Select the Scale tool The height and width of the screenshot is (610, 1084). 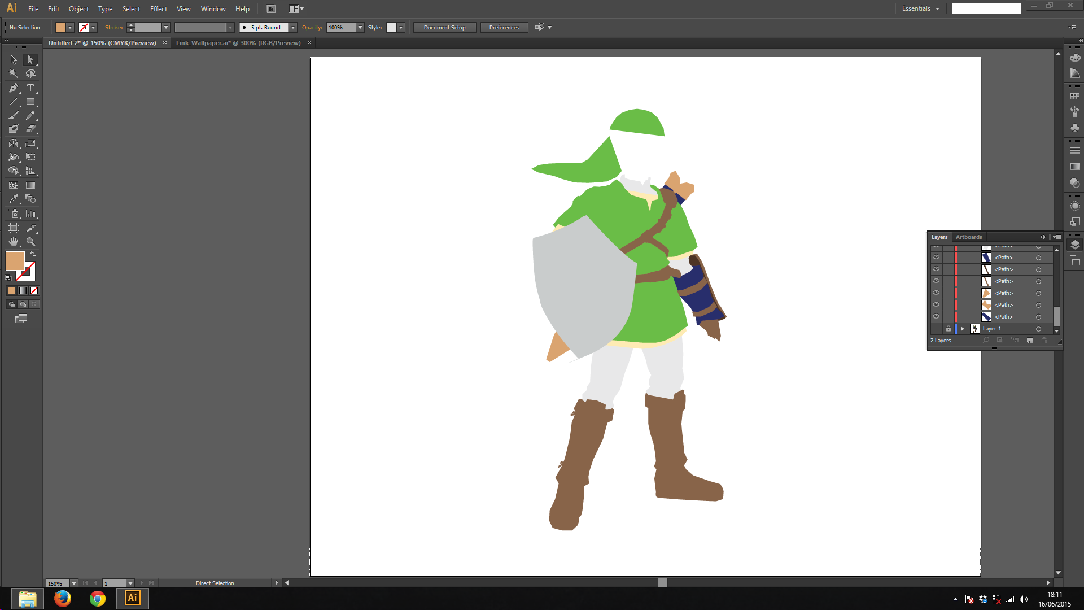pyautogui.click(x=30, y=143)
